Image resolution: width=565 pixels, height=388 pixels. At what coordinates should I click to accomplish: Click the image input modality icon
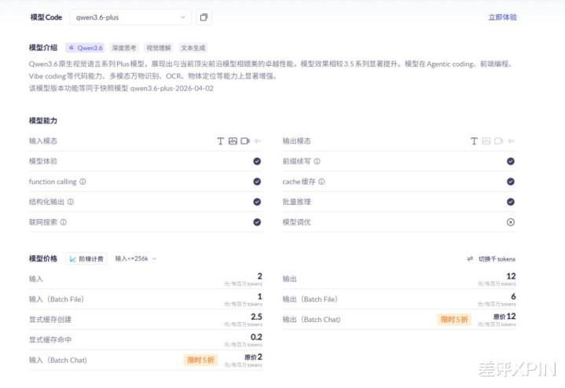click(233, 141)
